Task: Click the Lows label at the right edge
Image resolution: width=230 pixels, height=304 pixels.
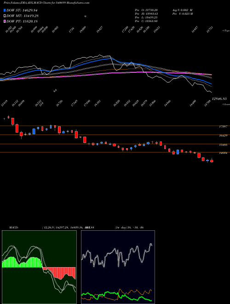Action: click(x=226, y=104)
